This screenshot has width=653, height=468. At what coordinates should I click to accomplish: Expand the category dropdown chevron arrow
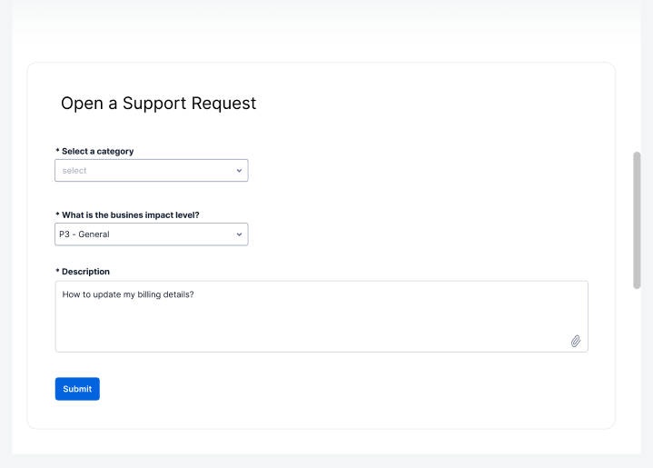[x=239, y=171]
